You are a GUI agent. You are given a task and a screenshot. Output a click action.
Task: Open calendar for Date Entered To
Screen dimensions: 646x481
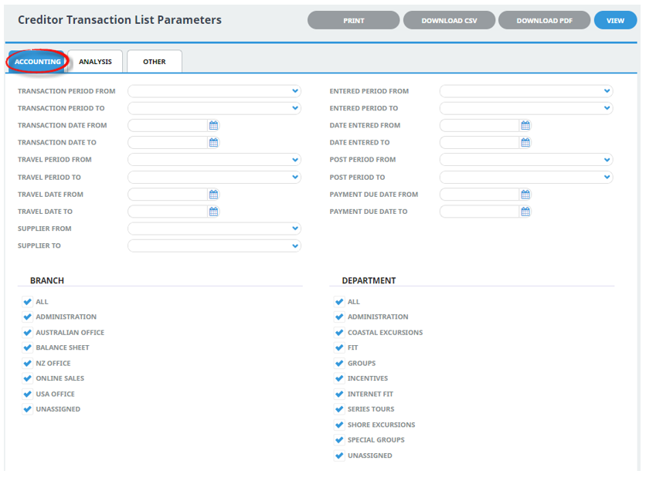click(525, 143)
